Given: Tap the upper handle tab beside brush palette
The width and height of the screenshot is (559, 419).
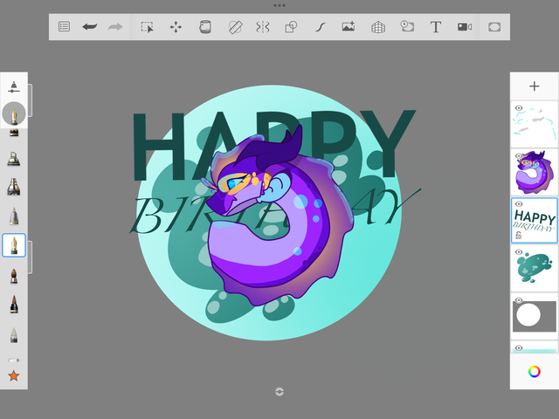Looking at the screenshot, I should coord(31,100).
